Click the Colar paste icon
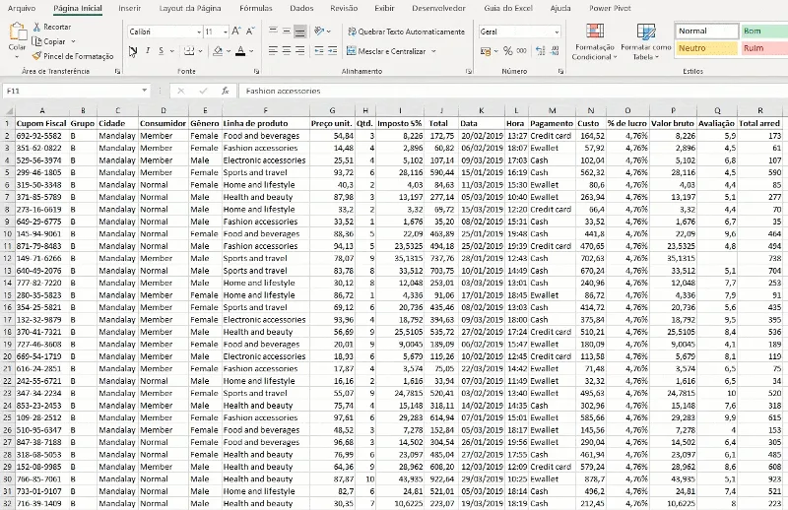788x510 pixels. [x=18, y=32]
